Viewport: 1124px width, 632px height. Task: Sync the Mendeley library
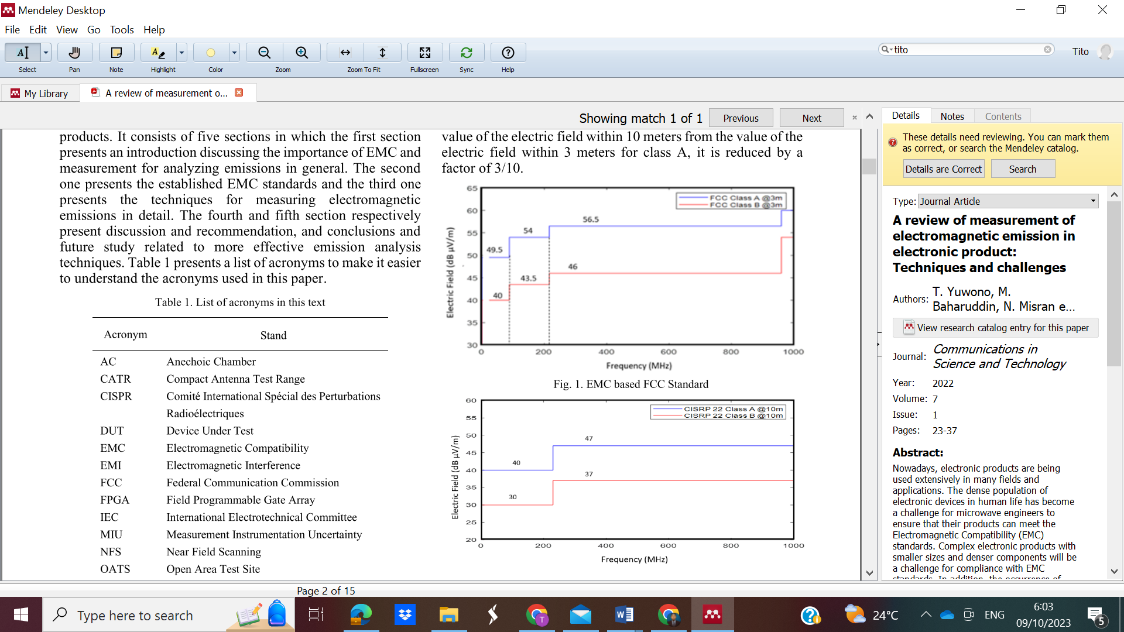466,53
